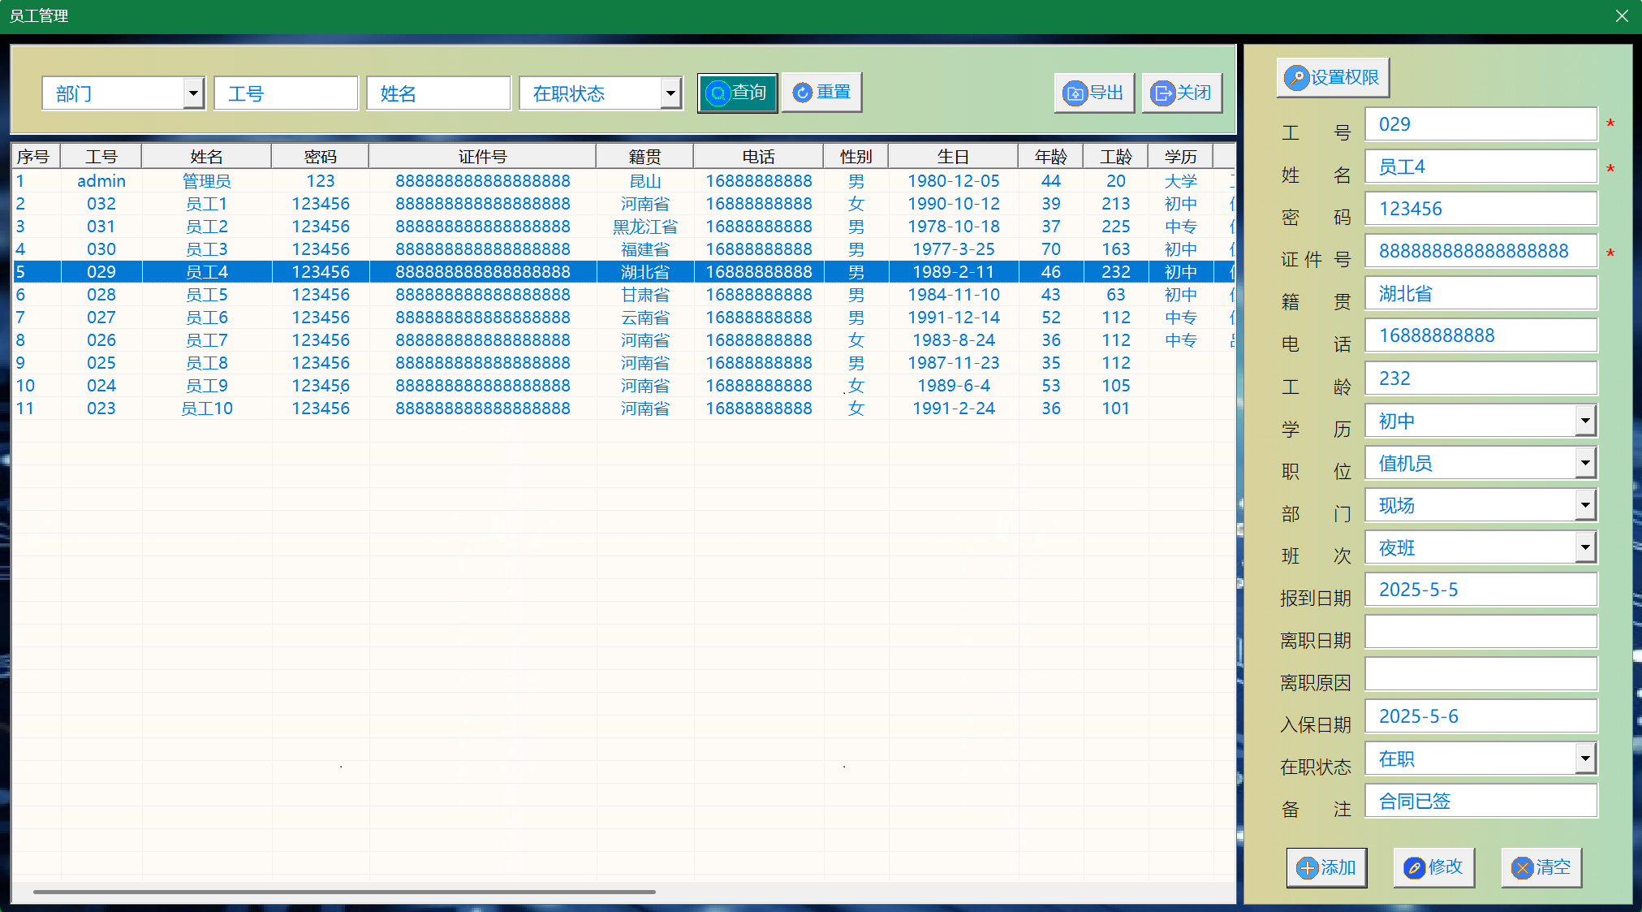Select the row with 工号 030
The height and width of the screenshot is (912, 1642).
click(623, 249)
